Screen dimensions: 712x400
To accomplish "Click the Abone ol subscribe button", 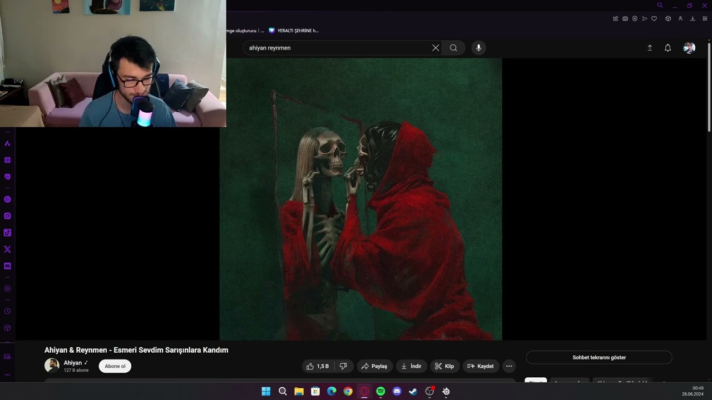I will click(x=115, y=366).
